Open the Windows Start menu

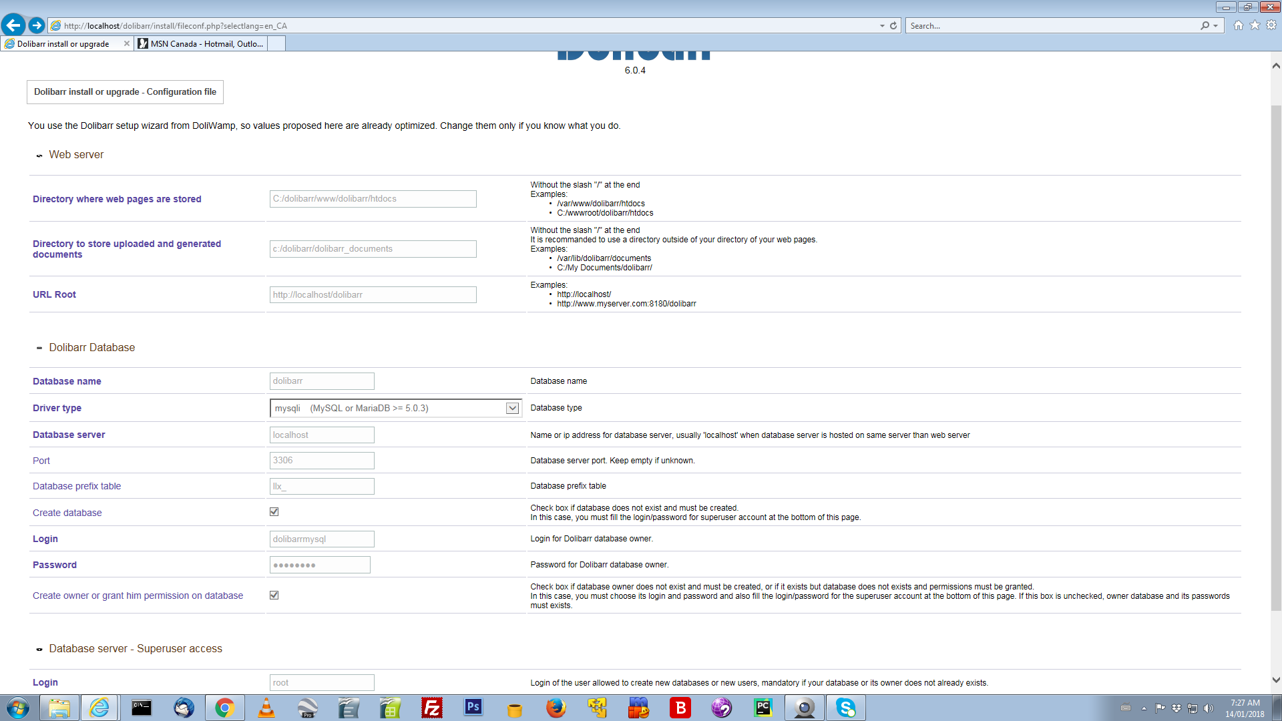tap(18, 708)
